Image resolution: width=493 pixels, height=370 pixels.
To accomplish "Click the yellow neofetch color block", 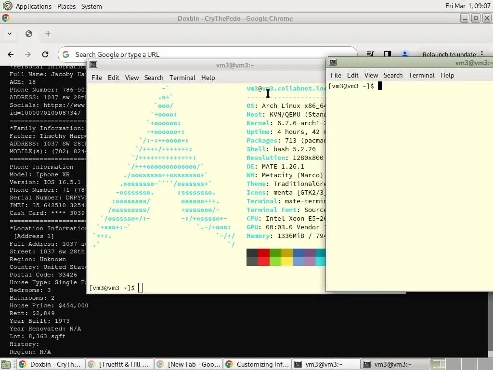I will [x=287, y=257].
